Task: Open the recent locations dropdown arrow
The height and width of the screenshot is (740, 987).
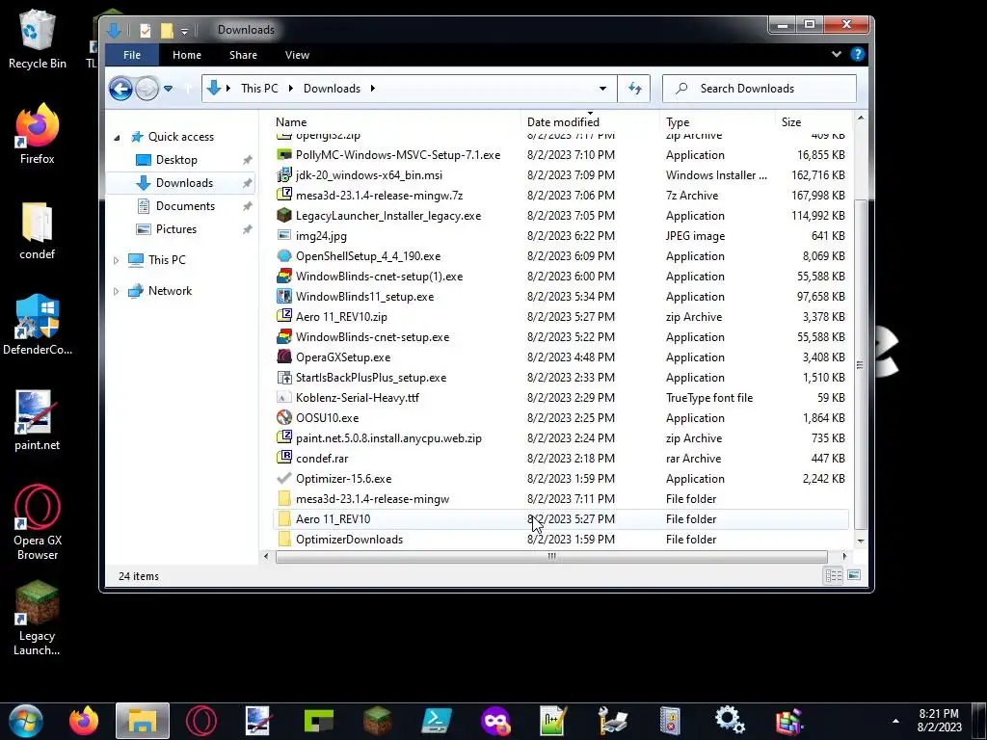Action: click(x=168, y=89)
